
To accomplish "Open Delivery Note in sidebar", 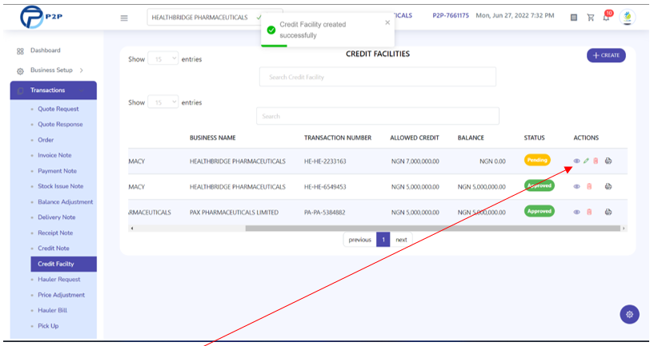I will tap(56, 217).
